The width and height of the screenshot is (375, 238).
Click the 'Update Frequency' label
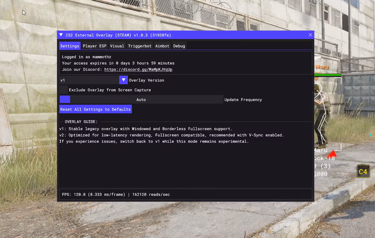(x=243, y=100)
